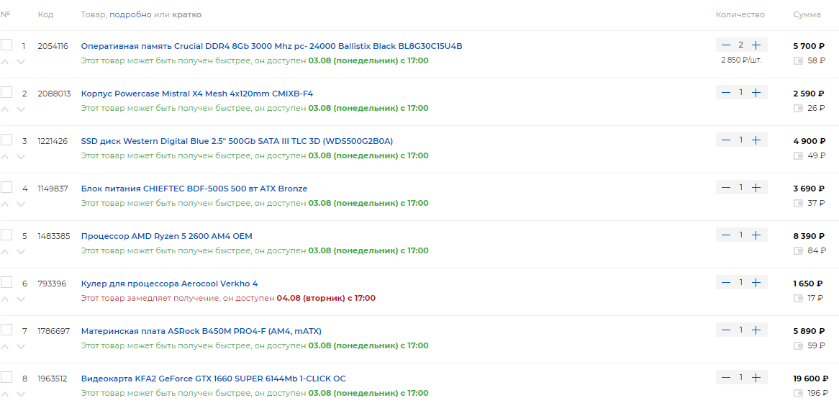The height and width of the screenshot is (403, 839).
Task: Click sum 19 600 ₽
Action: click(811, 379)
